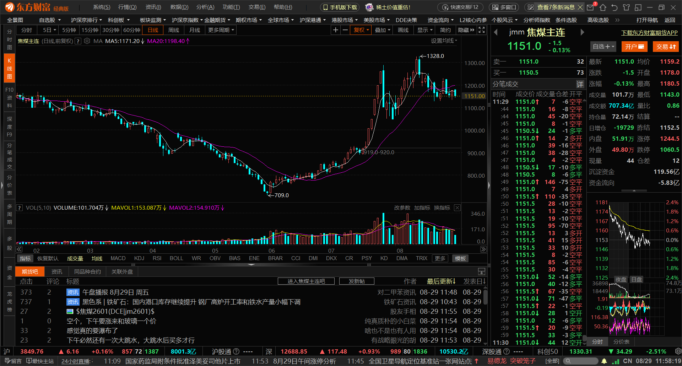Click the 快速交易F12 button
The image size is (682, 366).
(461, 7)
